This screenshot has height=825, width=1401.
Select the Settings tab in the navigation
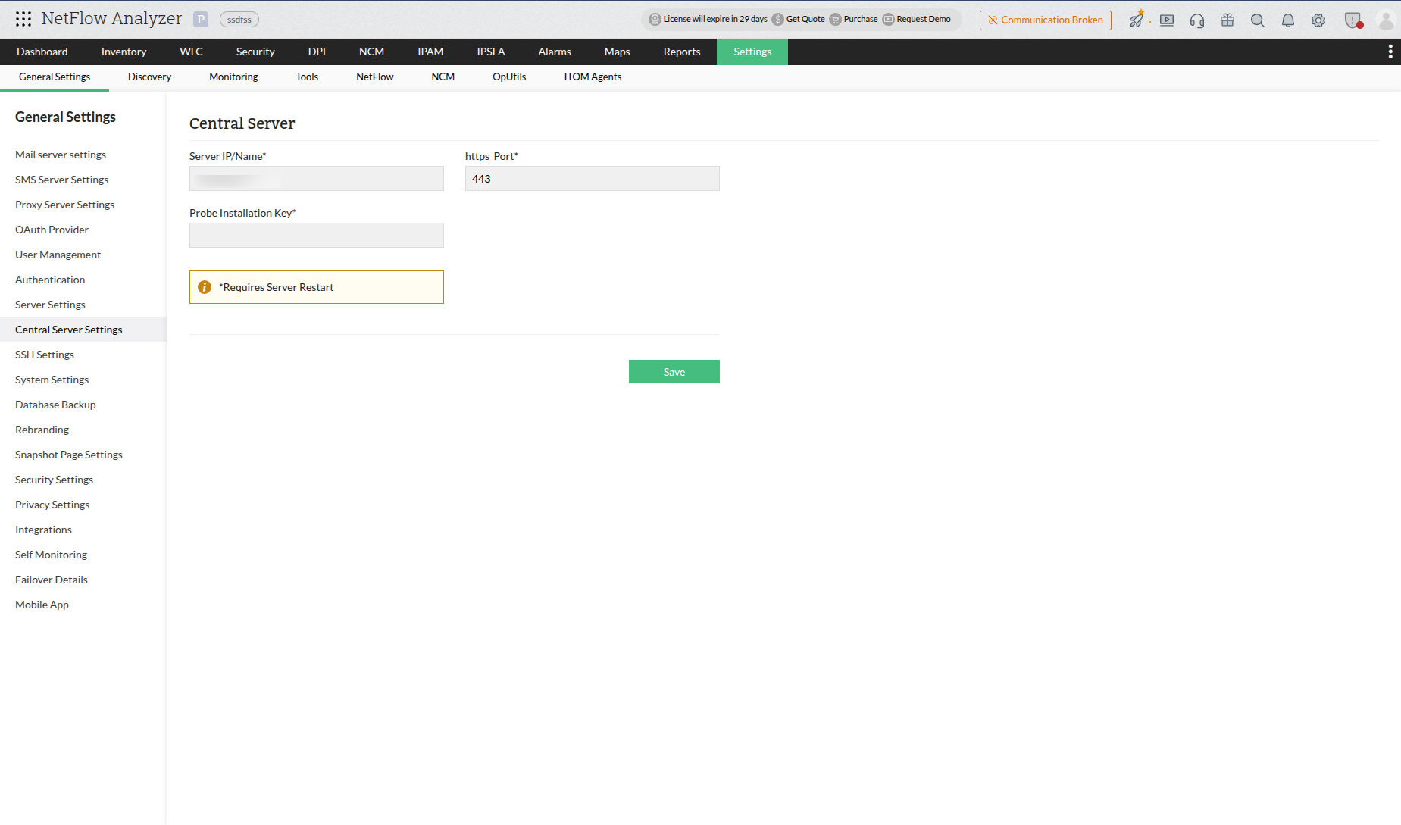[752, 52]
